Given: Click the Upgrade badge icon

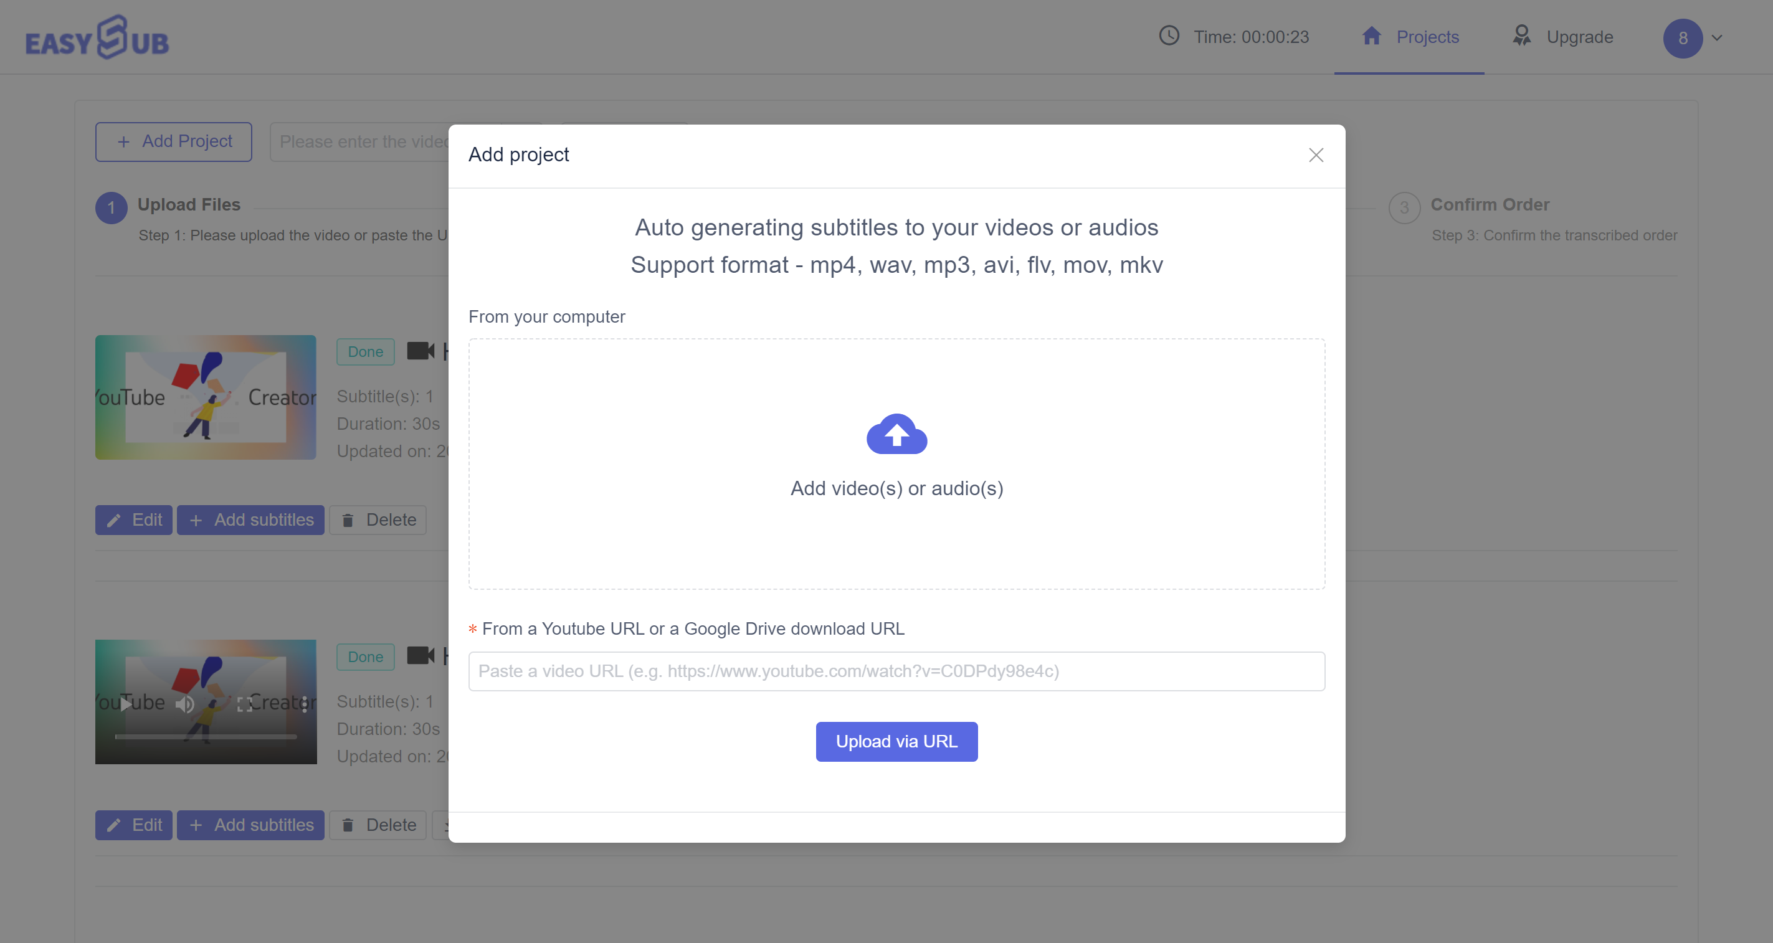Looking at the screenshot, I should [x=1521, y=36].
